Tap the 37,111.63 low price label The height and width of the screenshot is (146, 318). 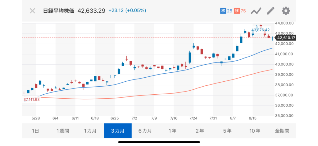(31, 99)
